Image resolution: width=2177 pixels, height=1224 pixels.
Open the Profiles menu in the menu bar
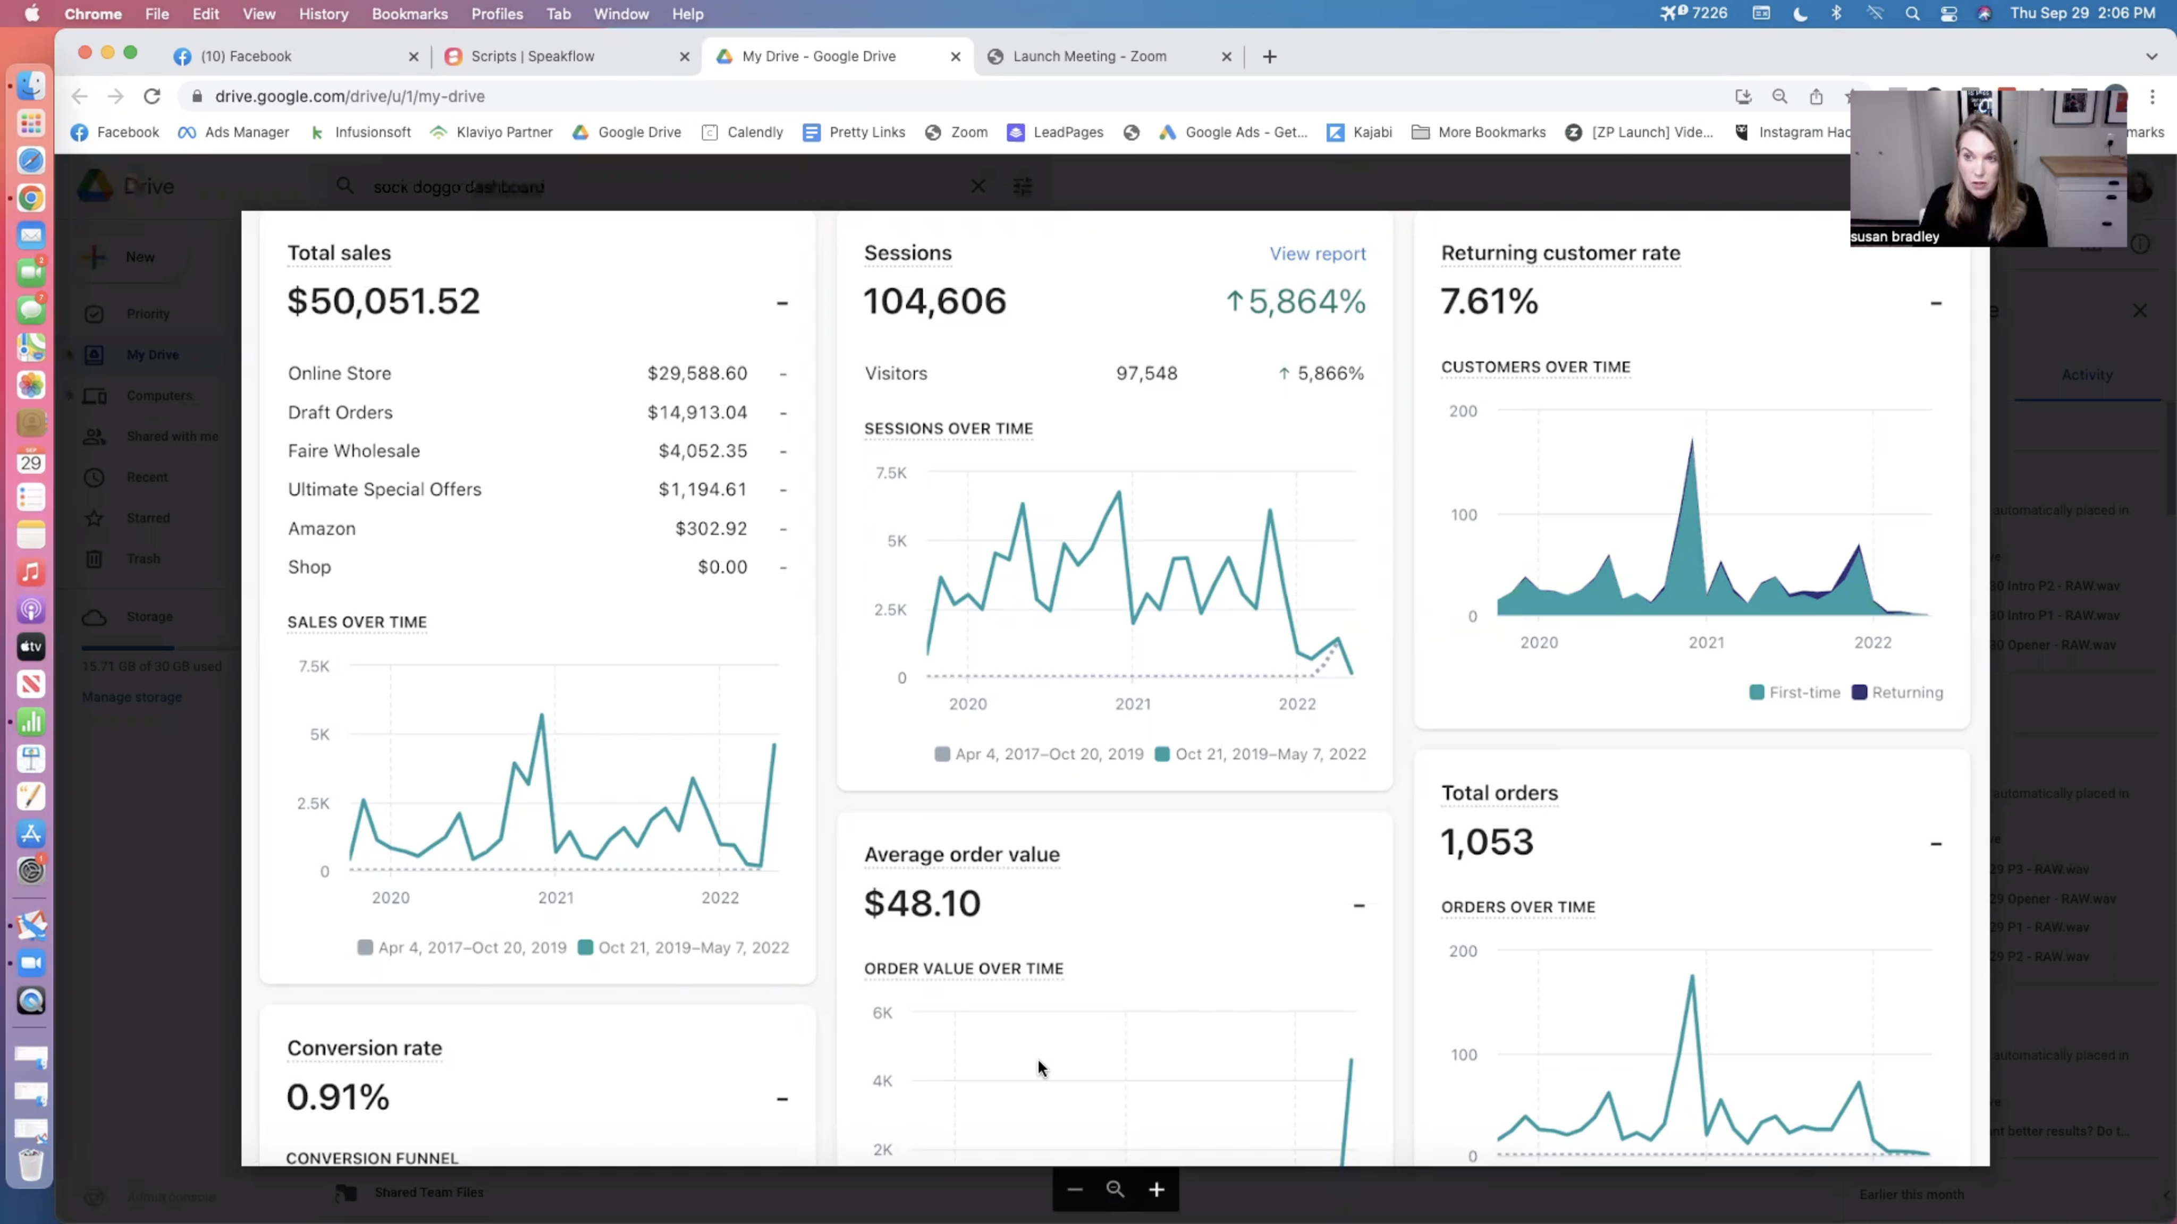coord(497,13)
